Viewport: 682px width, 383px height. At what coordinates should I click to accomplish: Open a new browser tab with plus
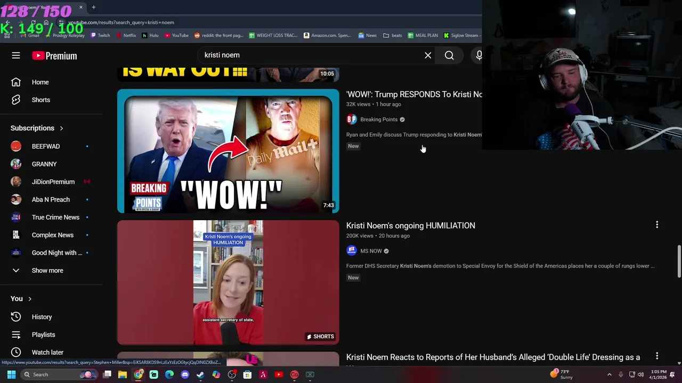click(x=93, y=7)
